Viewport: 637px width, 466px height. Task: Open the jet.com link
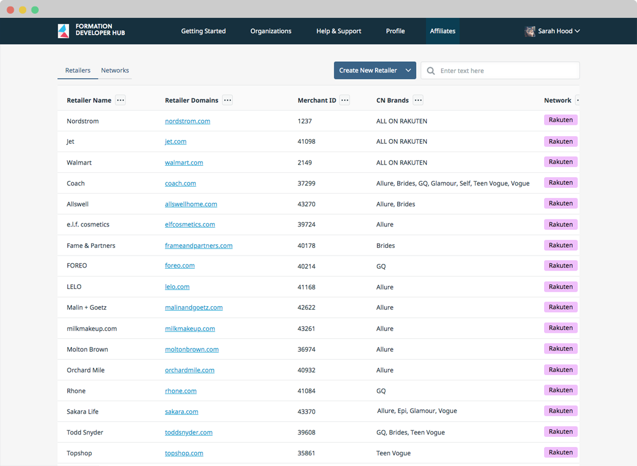point(176,141)
